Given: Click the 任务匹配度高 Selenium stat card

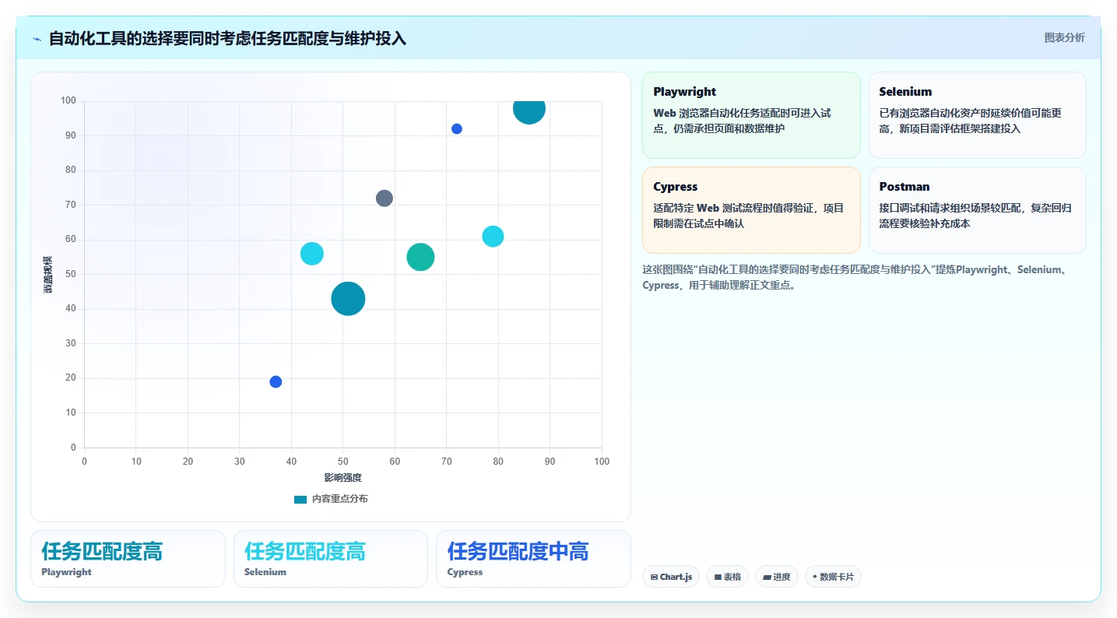Looking at the screenshot, I should 331,559.
